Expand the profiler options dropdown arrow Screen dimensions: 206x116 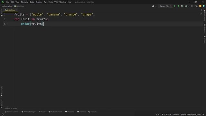[x=189, y=6]
